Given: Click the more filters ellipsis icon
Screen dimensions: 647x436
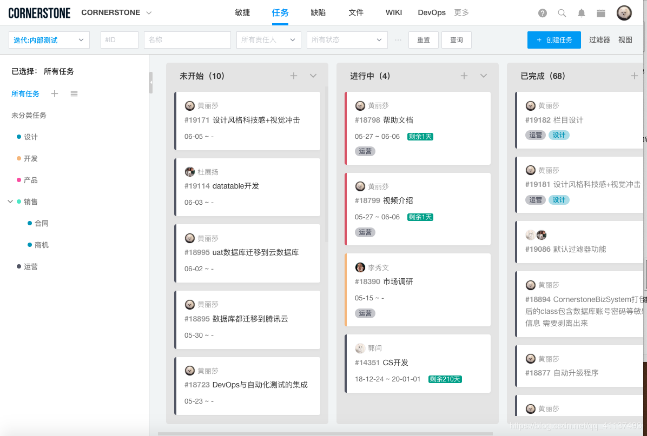Looking at the screenshot, I should (x=398, y=40).
